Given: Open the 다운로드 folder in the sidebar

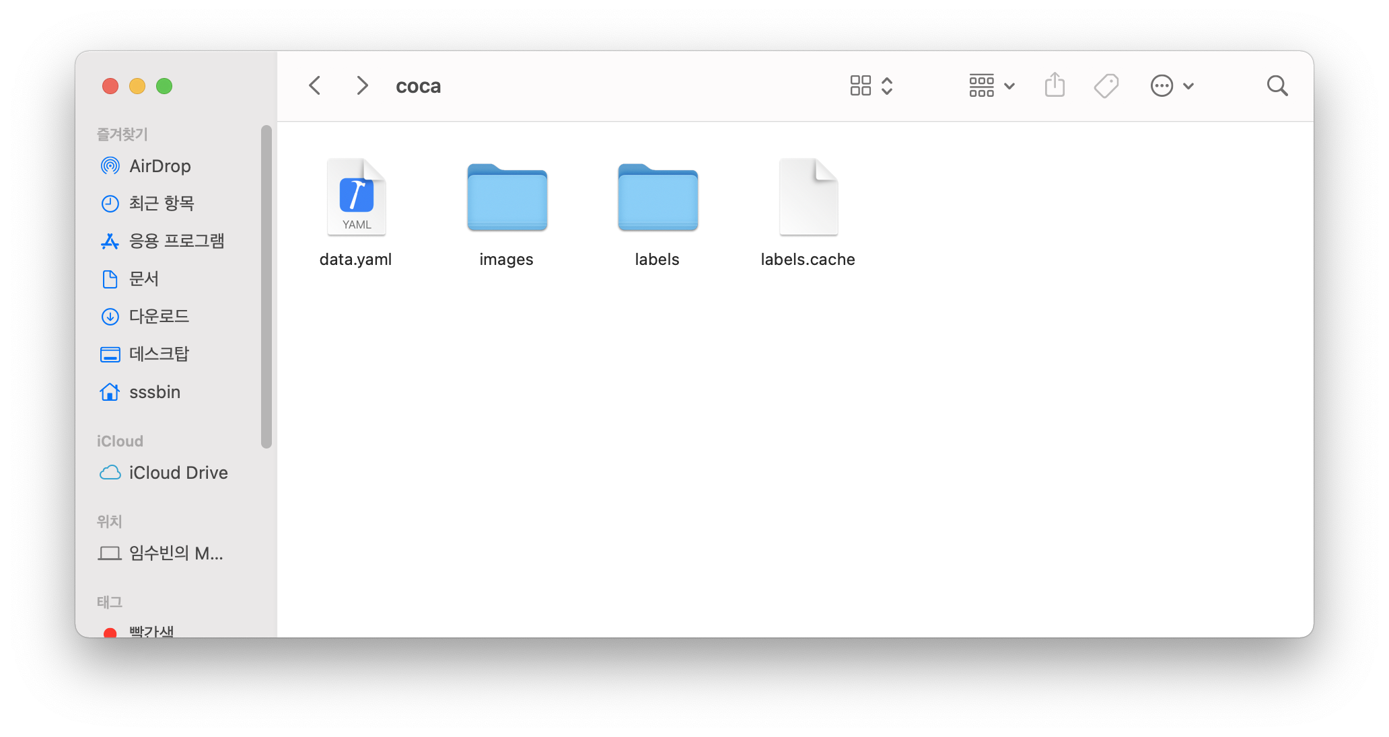Looking at the screenshot, I should click(x=159, y=316).
